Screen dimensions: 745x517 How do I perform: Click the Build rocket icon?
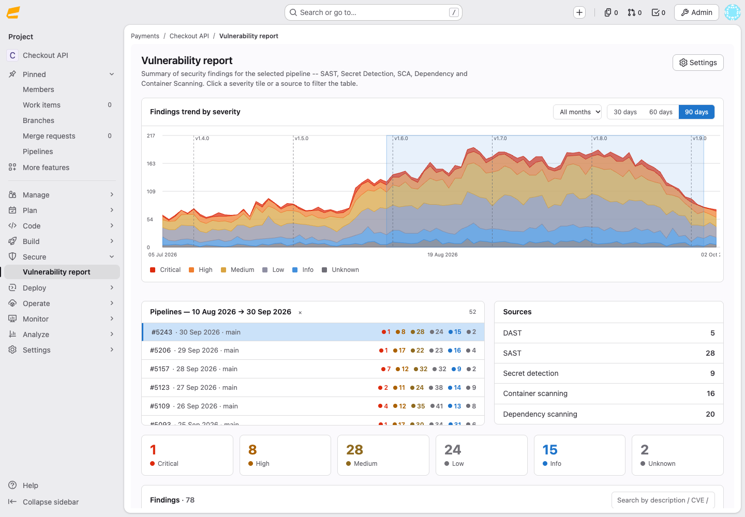[x=12, y=241]
